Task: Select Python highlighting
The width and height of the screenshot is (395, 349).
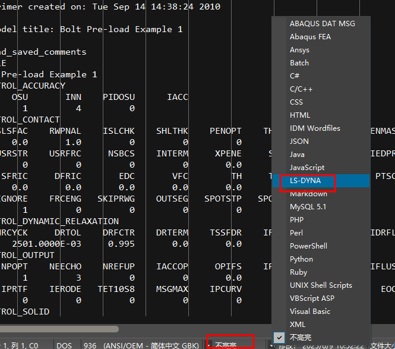Action: 321,259
